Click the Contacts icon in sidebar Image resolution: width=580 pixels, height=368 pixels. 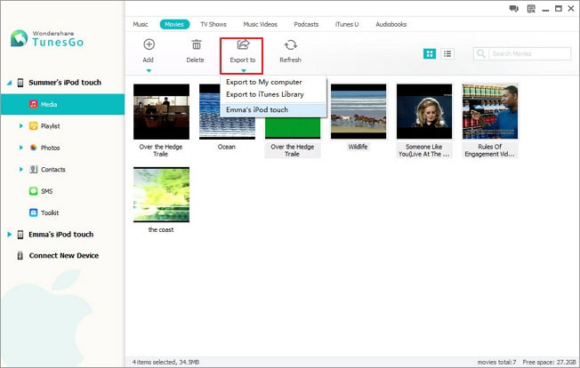point(33,169)
